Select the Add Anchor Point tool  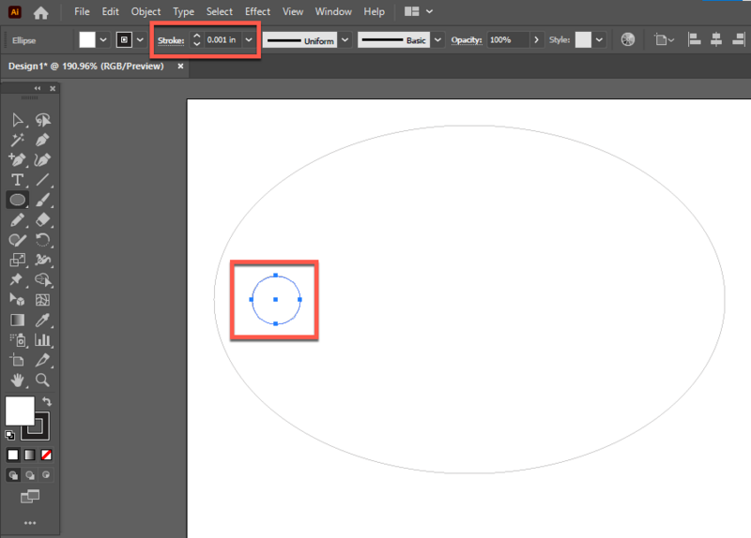[x=17, y=159]
